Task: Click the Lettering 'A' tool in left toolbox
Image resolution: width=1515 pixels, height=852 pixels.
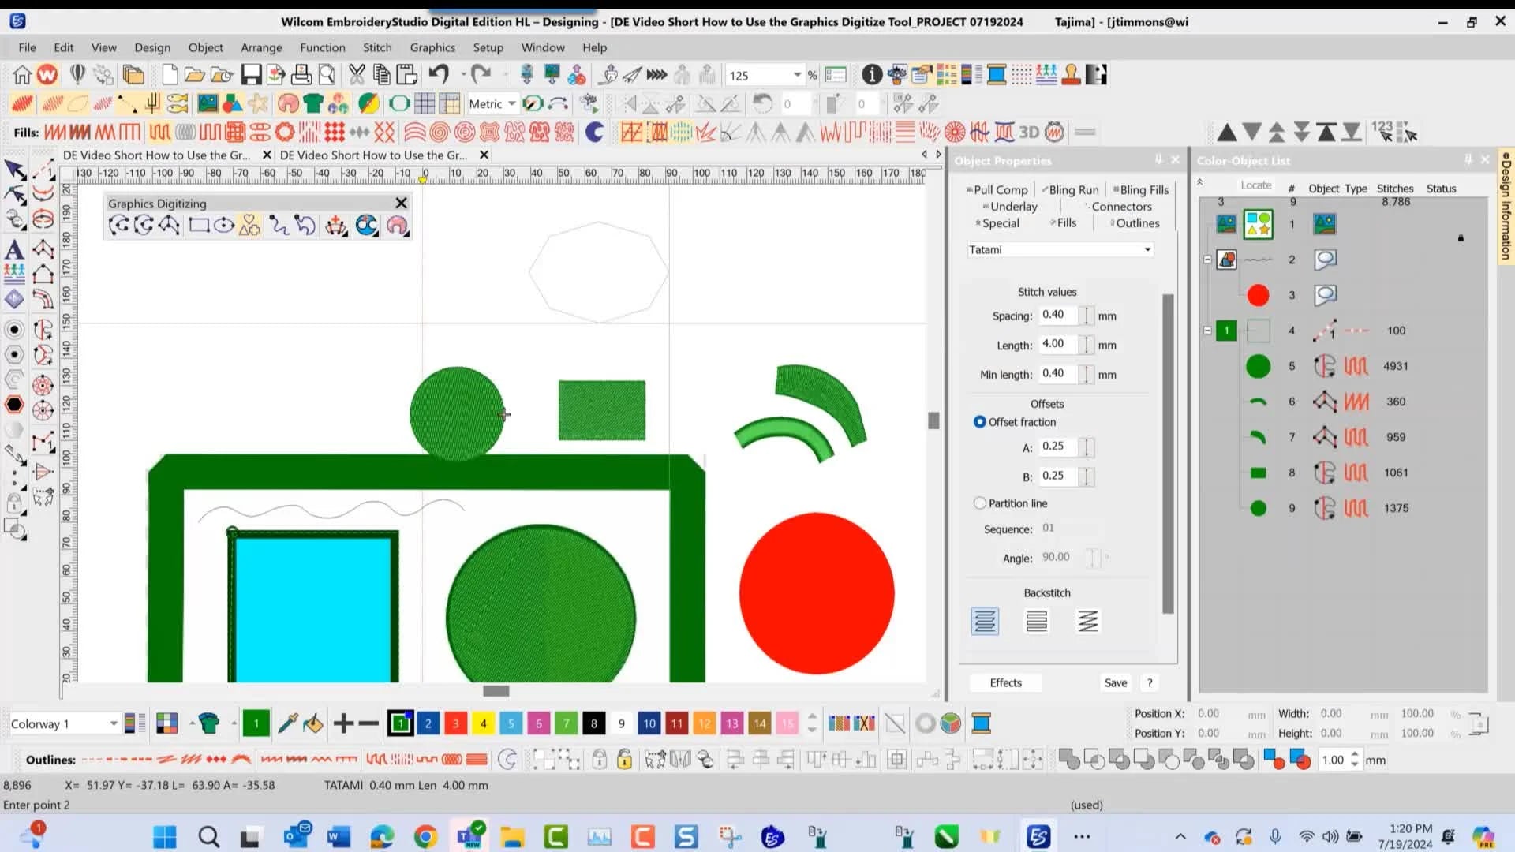Action: [x=14, y=250]
